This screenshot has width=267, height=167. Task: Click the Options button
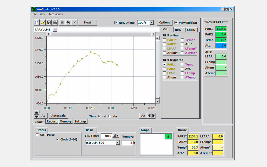165,23
